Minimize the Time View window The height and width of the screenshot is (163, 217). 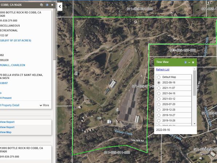pyautogui.click(x=189, y=62)
